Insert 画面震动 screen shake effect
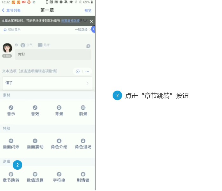Image resolution: width=222 pixels, height=191 pixels. point(35,144)
